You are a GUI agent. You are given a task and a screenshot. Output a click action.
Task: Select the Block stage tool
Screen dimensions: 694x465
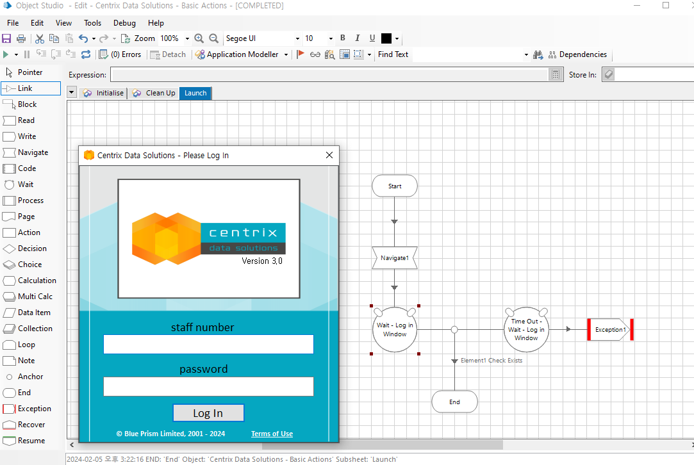31,104
